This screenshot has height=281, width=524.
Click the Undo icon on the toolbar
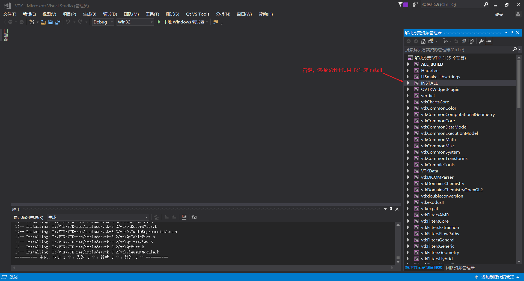click(68, 22)
